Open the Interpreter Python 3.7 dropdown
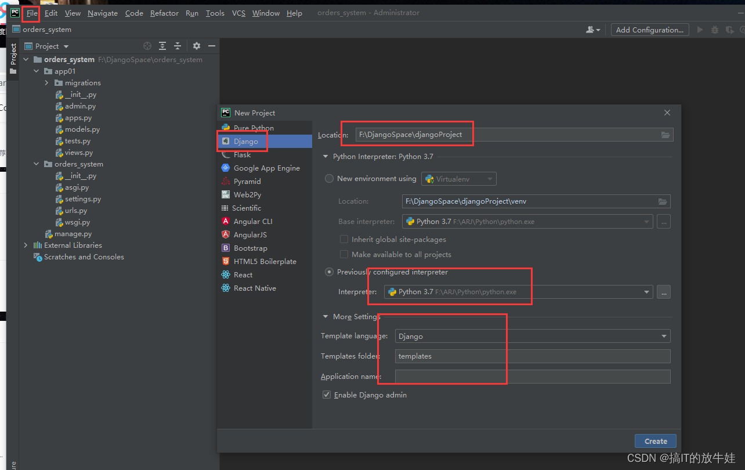Image resolution: width=745 pixels, height=470 pixels. point(519,292)
